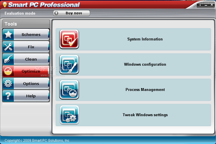This screenshot has width=216, height=144.
Task: Click the info 'i' button in title bar
Action: pyautogui.click(x=200, y=5)
